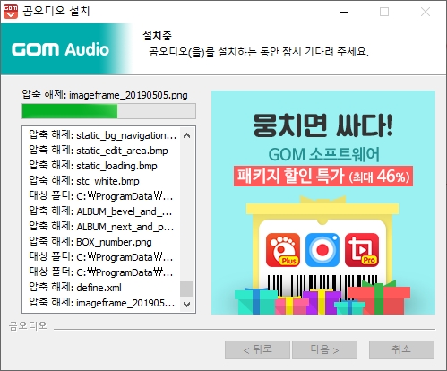447x371 pixels.
Task: Click the '설치중' heading text
Action: [157, 36]
